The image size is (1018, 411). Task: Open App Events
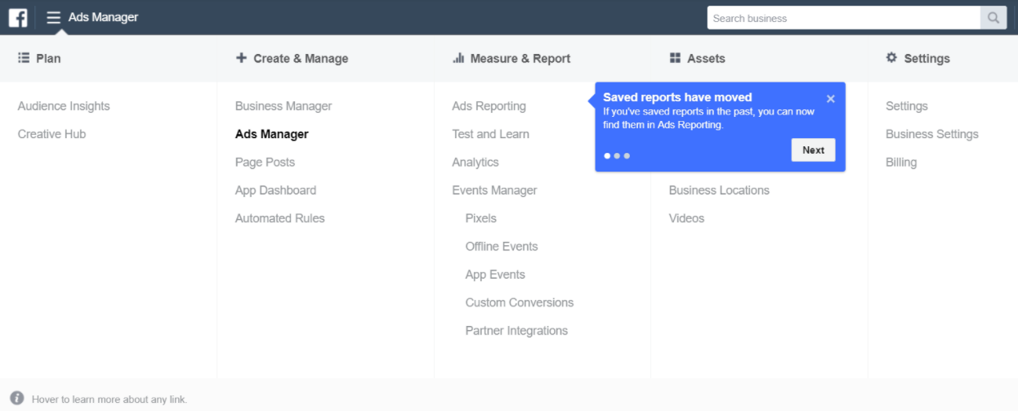495,275
